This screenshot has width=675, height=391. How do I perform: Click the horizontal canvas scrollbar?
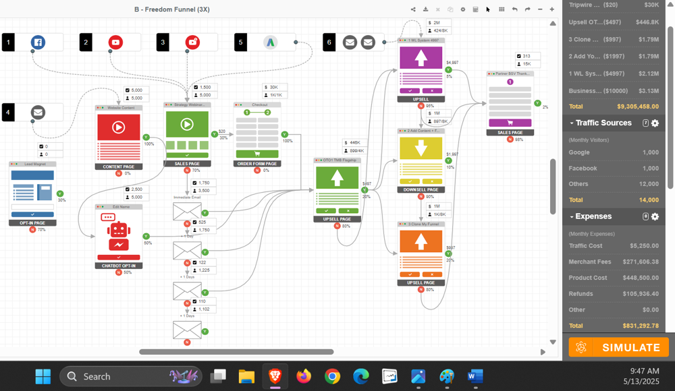pyautogui.click(x=236, y=352)
